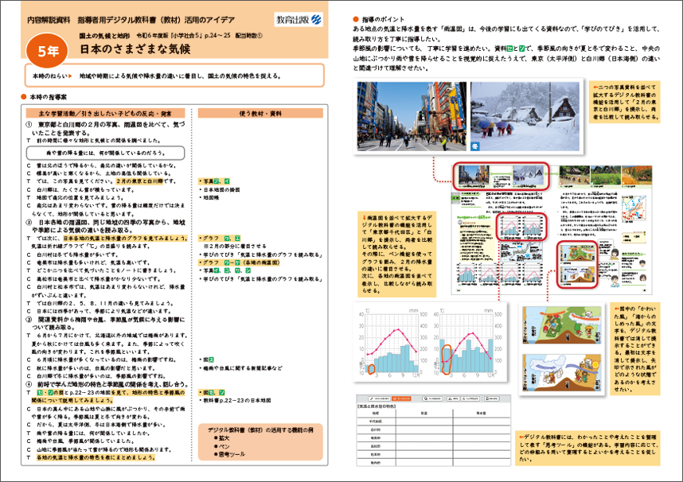This screenshot has width=683, height=482.
Task: Click the yellow note about かわいた風 diagram text
Action: pyautogui.click(x=635, y=348)
